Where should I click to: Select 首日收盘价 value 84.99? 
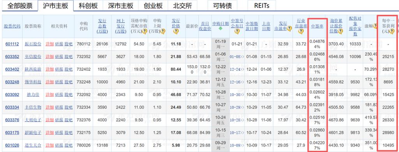click(x=205, y=133)
